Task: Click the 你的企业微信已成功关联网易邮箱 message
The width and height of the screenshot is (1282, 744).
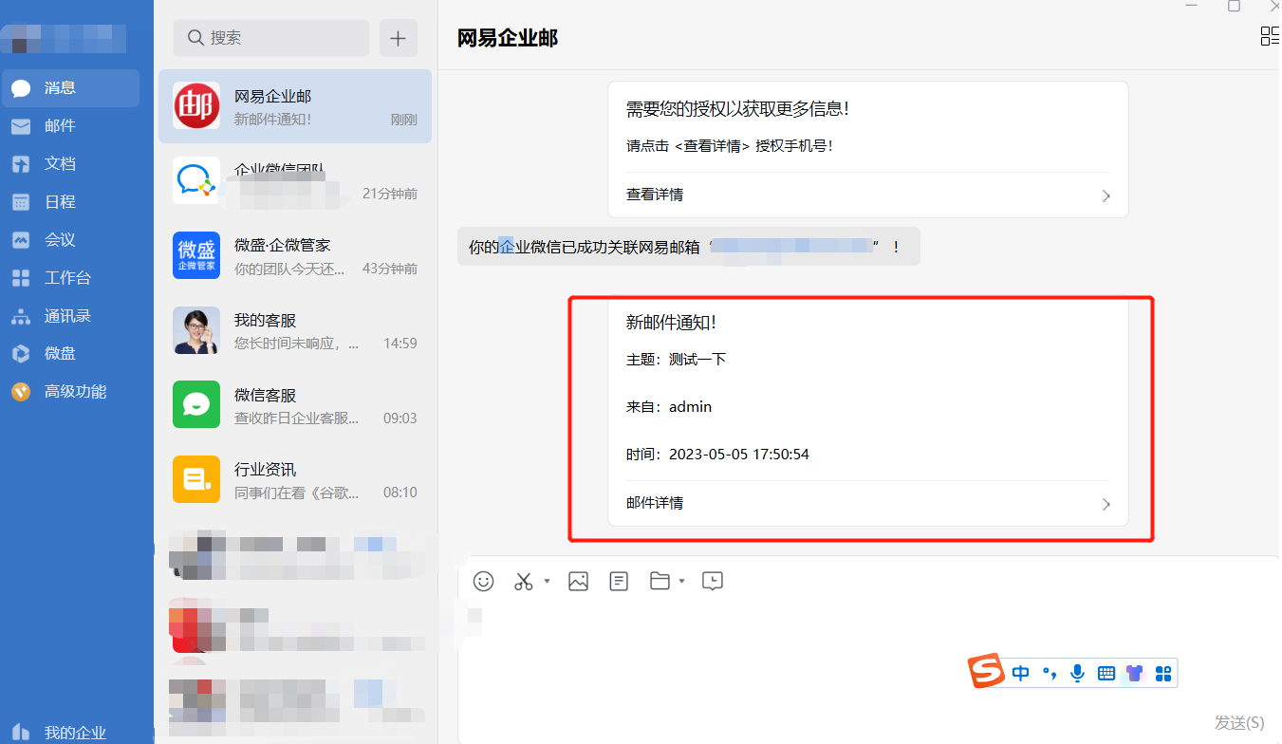Action: tap(688, 247)
